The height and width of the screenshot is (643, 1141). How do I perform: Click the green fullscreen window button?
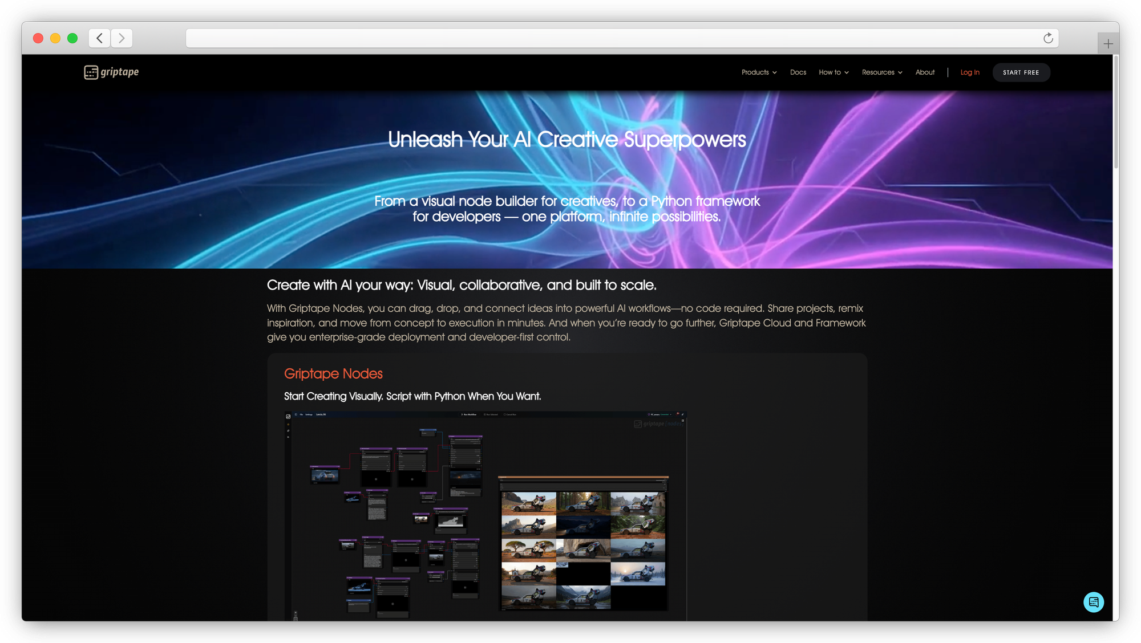[x=72, y=38]
